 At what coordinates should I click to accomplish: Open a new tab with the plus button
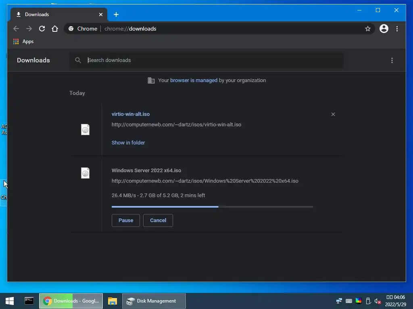[116, 14]
